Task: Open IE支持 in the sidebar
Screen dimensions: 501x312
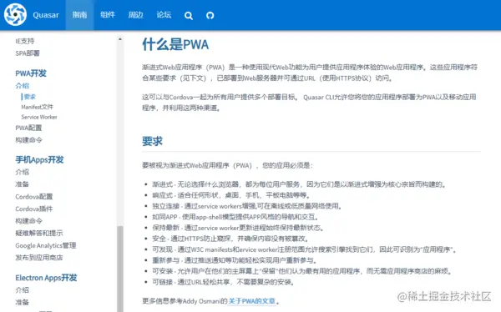Action: pos(25,41)
